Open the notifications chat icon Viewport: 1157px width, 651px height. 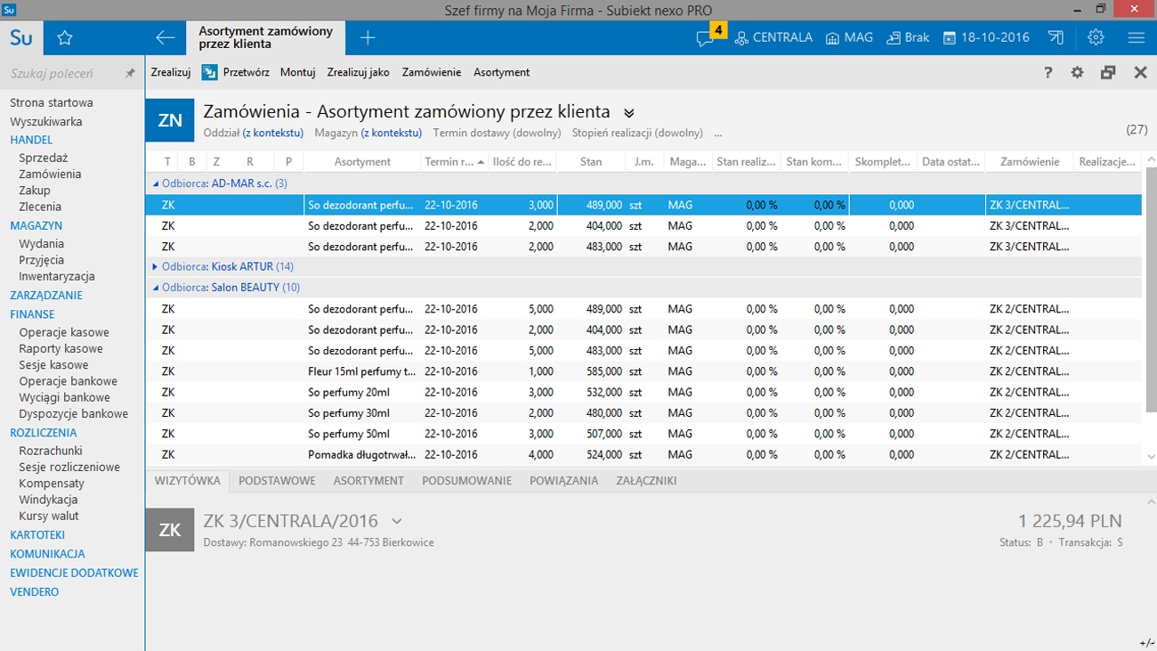(706, 38)
